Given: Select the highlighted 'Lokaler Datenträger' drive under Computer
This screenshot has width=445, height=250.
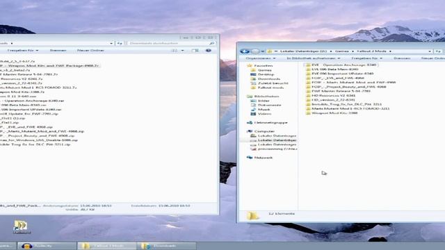Looking at the screenshot, I should 277,140.
